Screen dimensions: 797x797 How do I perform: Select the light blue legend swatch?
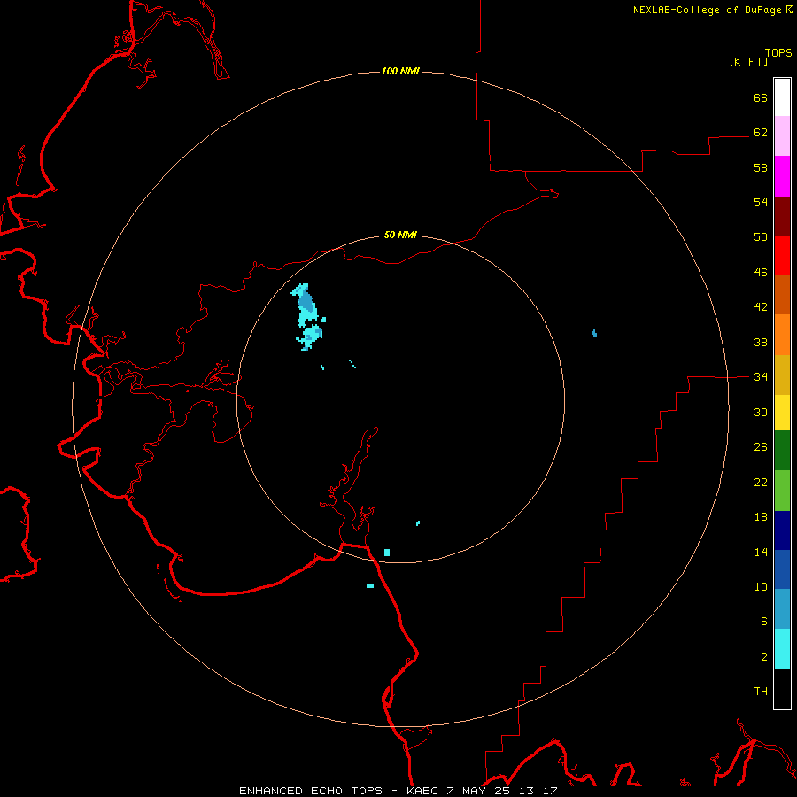click(x=782, y=609)
